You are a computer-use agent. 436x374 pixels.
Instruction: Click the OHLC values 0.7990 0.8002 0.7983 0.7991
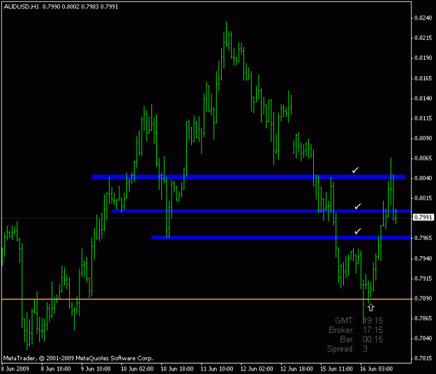coord(80,7)
